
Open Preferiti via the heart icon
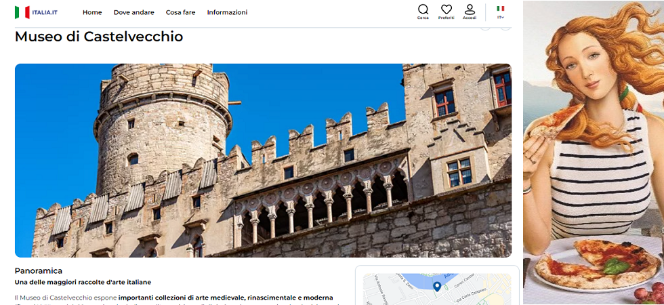pos(446,9)
